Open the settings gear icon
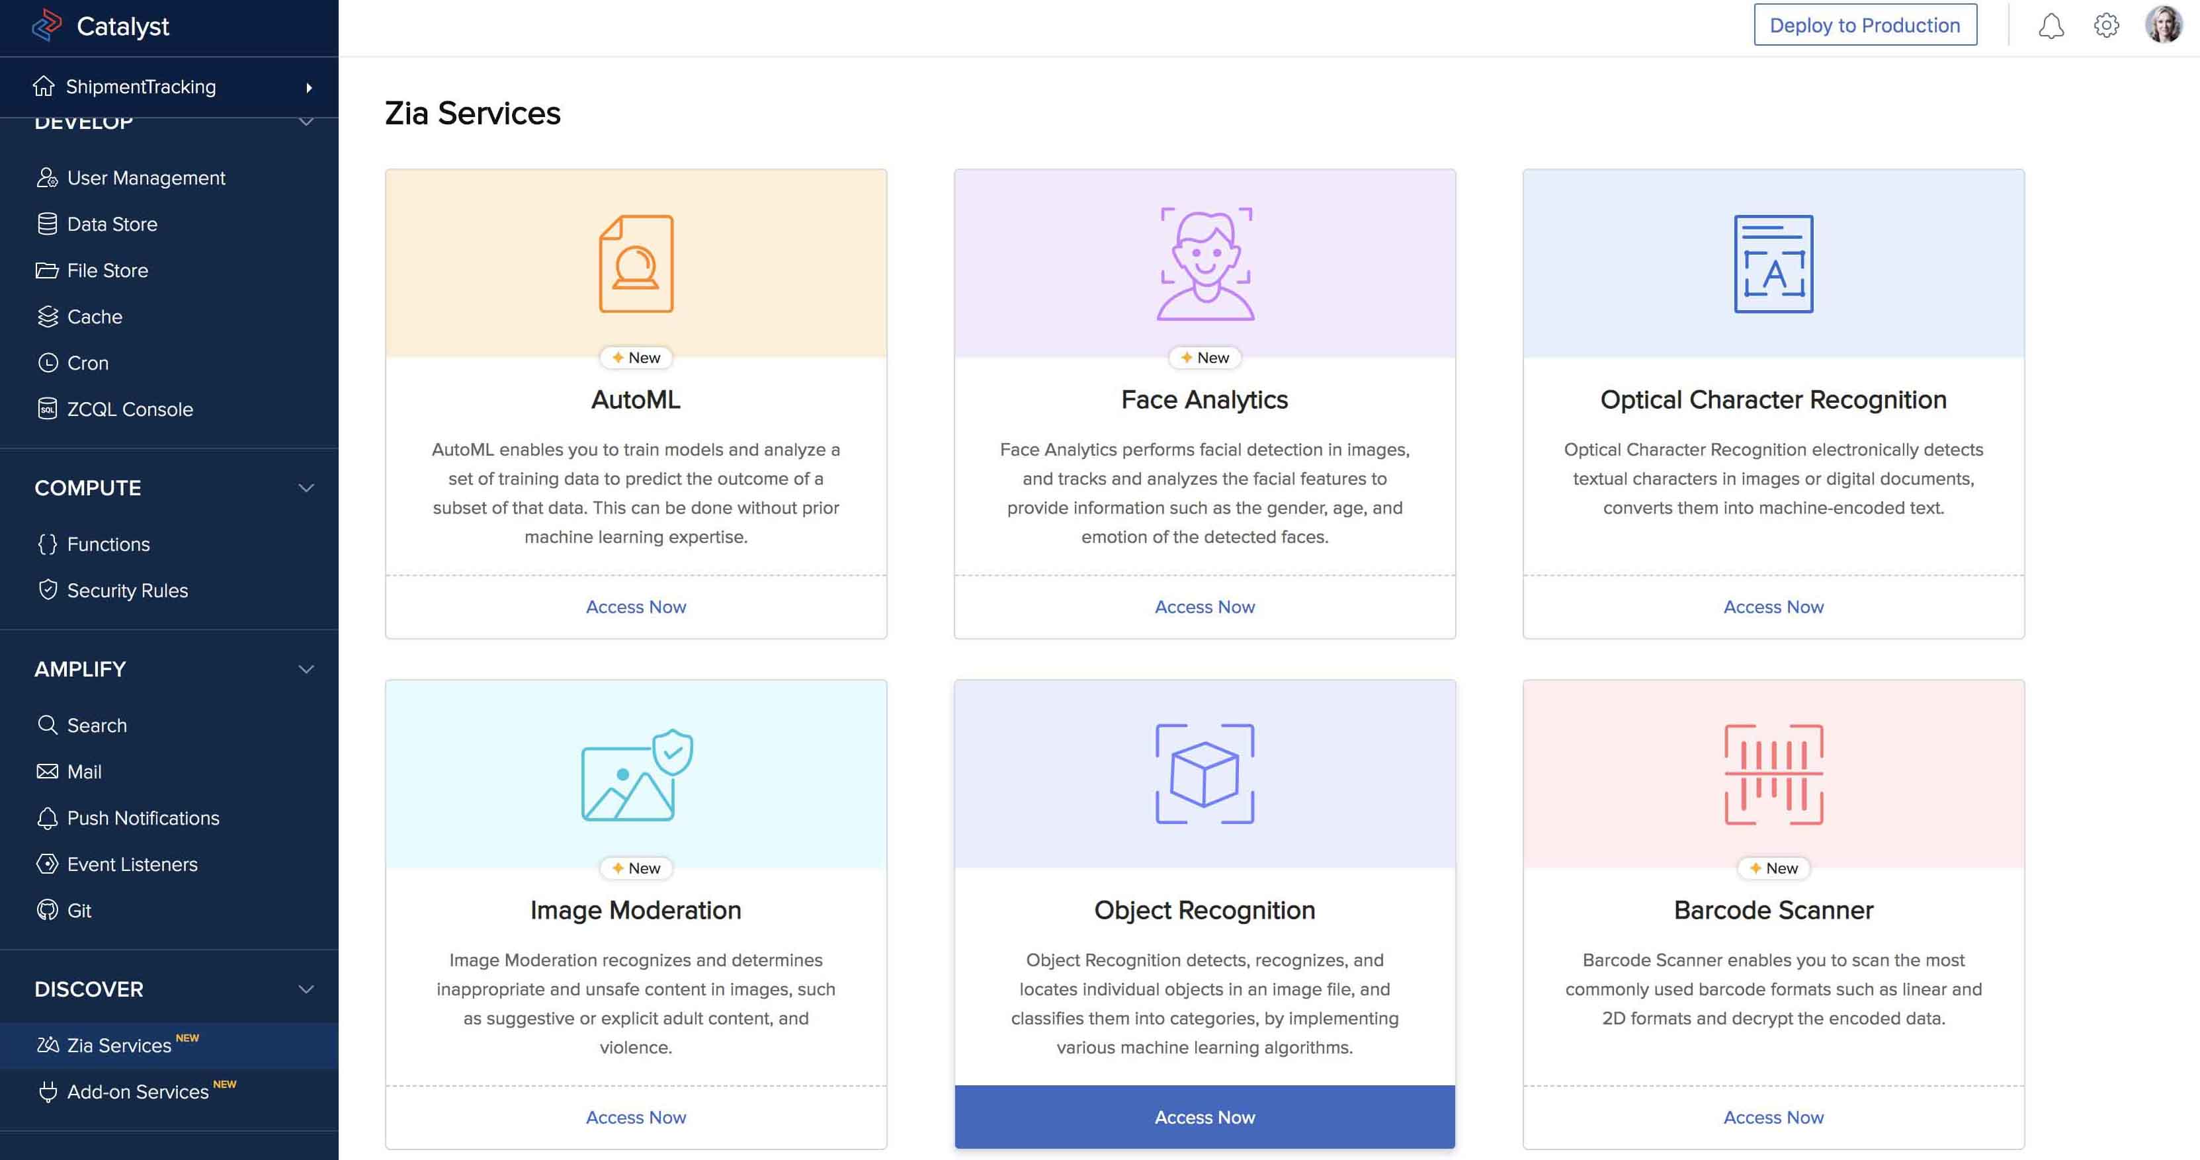This screenshot has width=2200, height=1160. point(2106,26)
